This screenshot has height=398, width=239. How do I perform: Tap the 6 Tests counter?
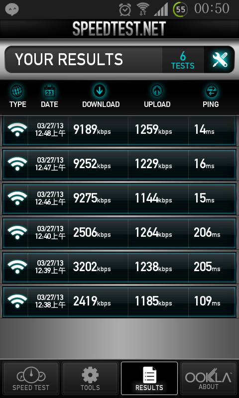coord(183,60)
